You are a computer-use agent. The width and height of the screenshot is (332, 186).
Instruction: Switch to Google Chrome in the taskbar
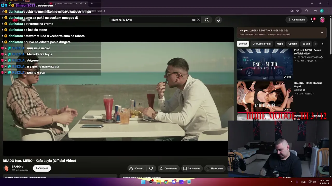(166, 182)
